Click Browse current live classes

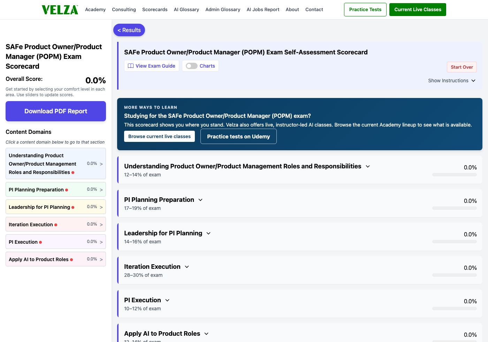click(159, 136)
